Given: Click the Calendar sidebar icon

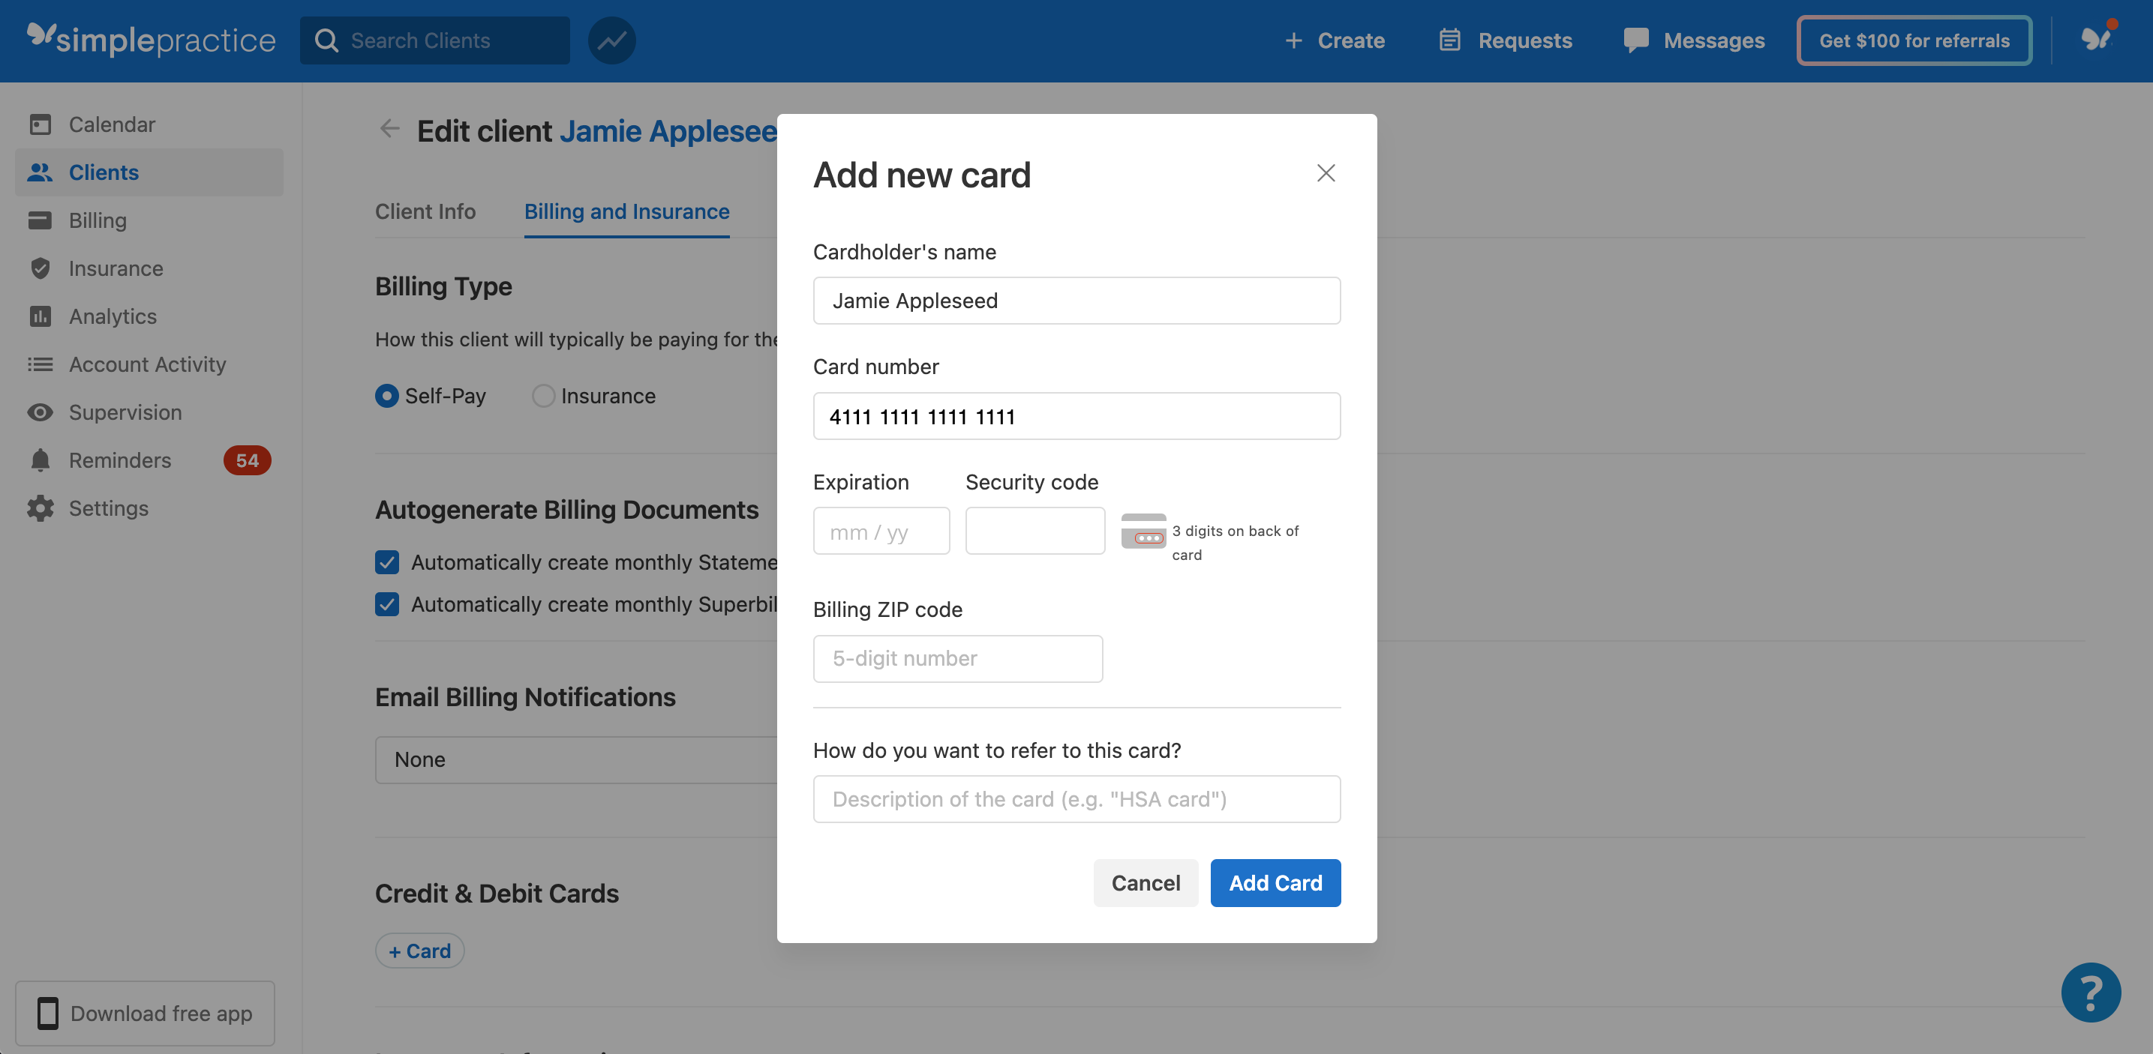Looking at the screenshot, I should [40, 124].
